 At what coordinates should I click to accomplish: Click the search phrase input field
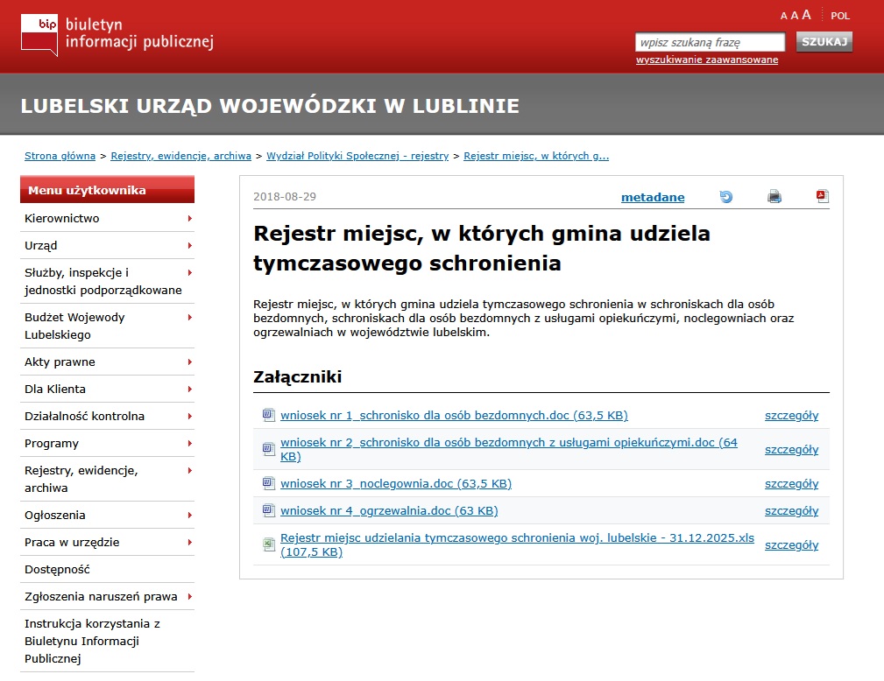(x=710, y=42)
